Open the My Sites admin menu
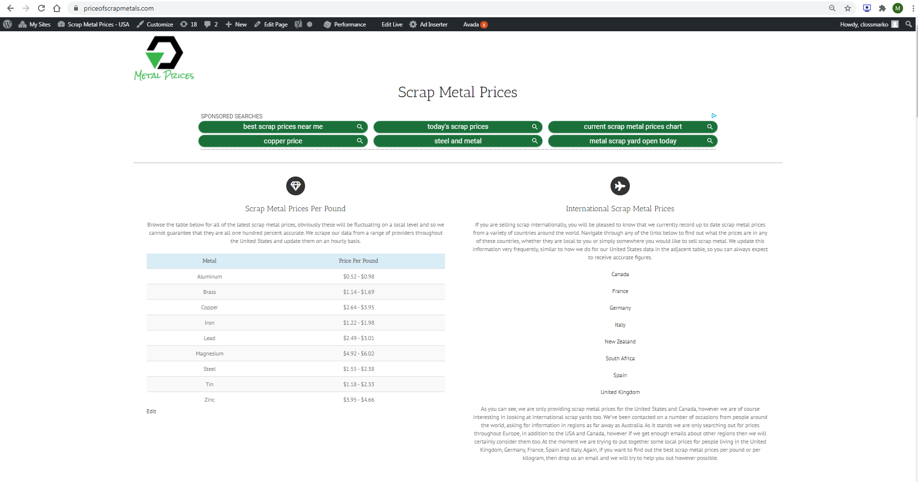918x482 pixels. click(34, 24)
